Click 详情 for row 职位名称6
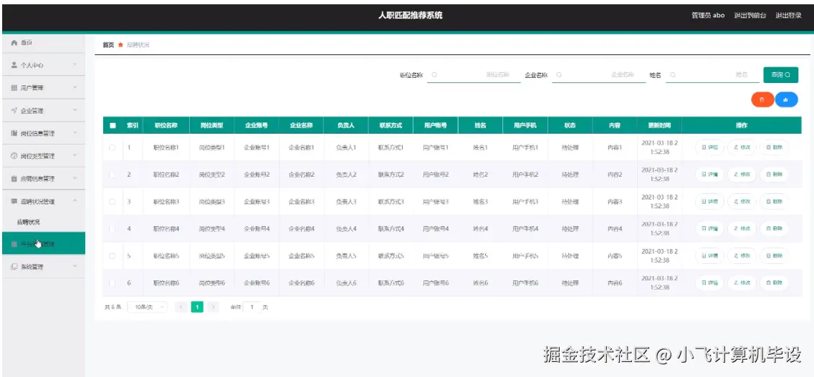Screen dimensions: 814x377 coord(709,283)
